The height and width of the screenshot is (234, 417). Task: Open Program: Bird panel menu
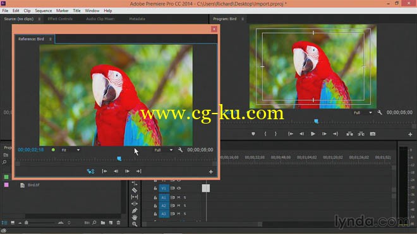click(243, 19)
